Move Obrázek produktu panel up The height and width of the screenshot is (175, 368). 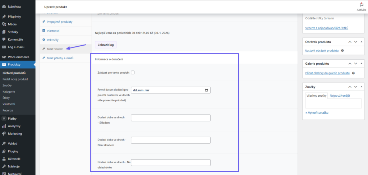pyautogui.click(x=350, y=42)
